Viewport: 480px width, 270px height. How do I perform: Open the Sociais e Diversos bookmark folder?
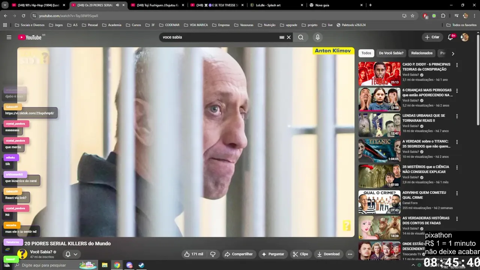click(x=30, y=25)
